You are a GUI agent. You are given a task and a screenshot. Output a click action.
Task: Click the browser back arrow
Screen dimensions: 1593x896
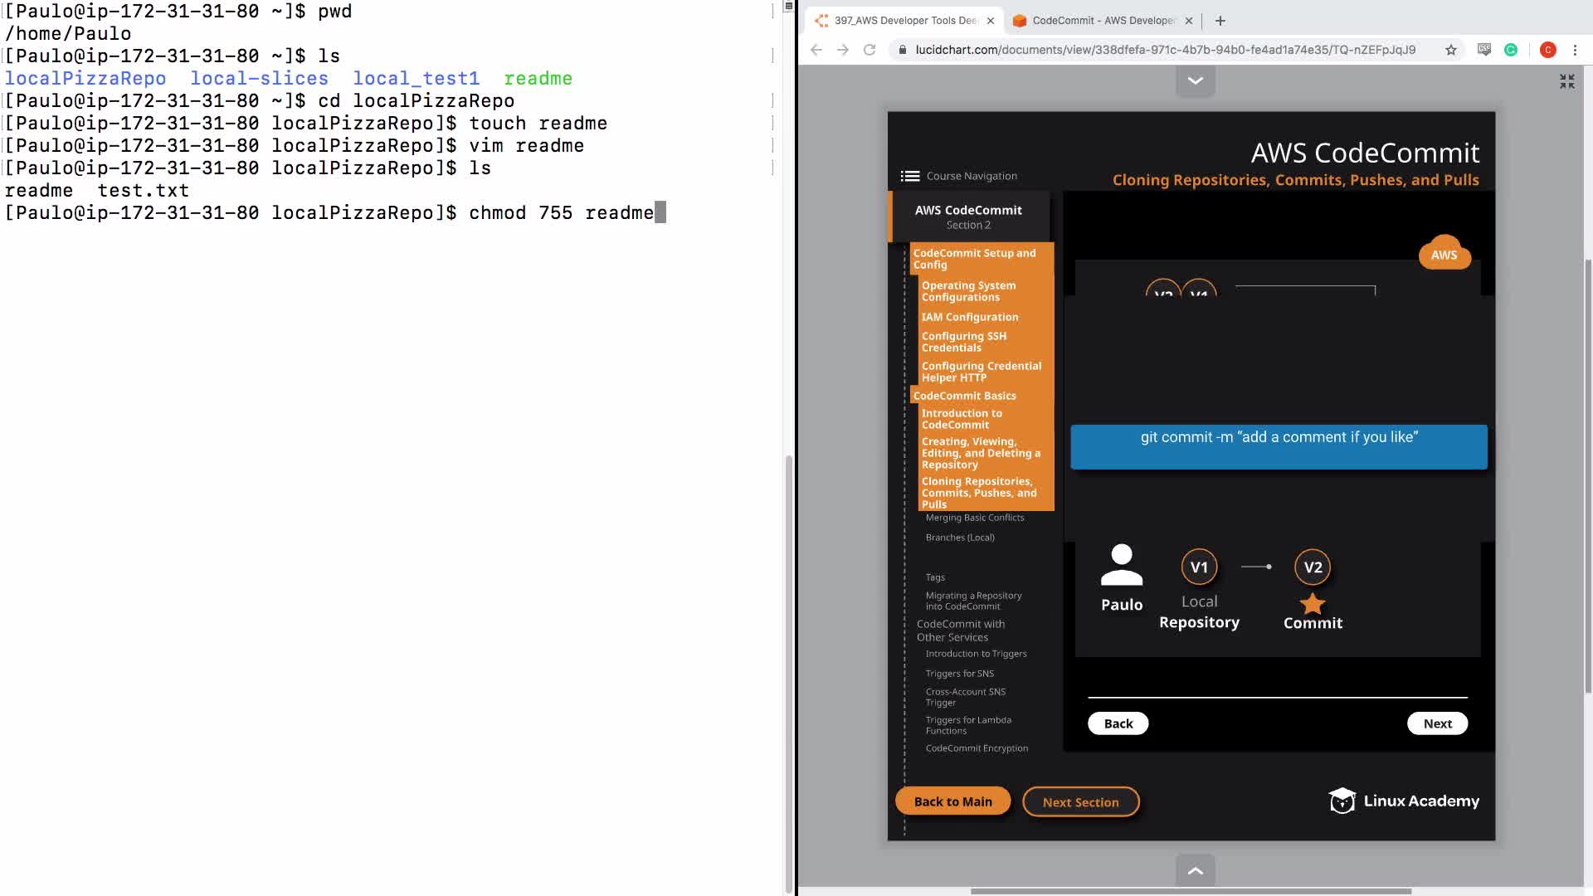[816, 50]
